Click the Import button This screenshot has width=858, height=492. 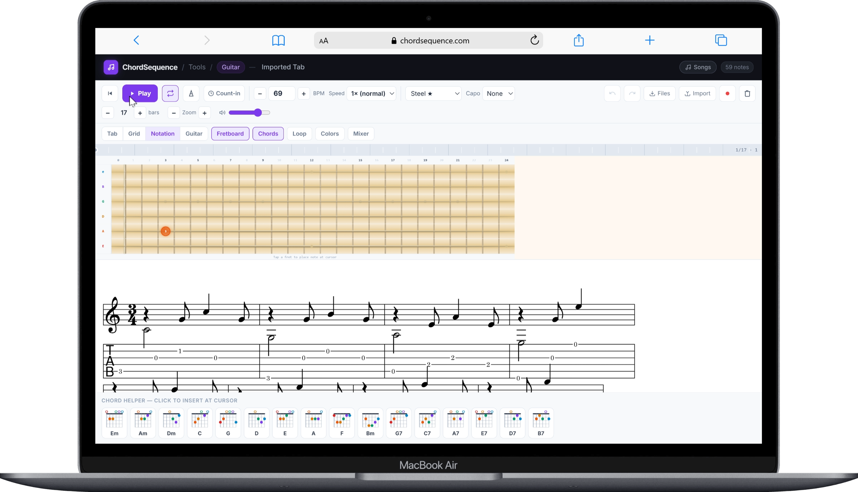[697, 94]
